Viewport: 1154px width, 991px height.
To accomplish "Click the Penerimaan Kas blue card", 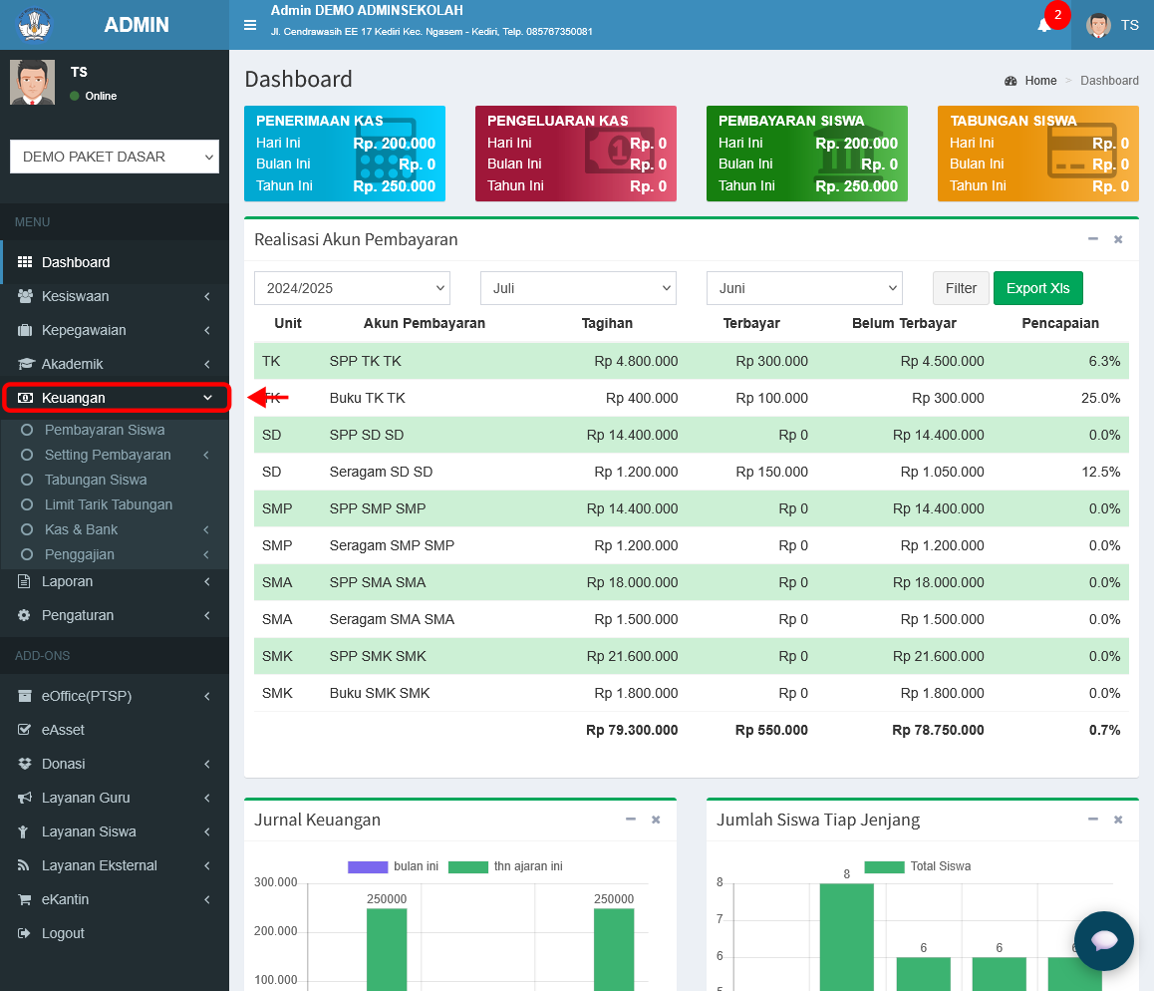I will click(345, 154).
